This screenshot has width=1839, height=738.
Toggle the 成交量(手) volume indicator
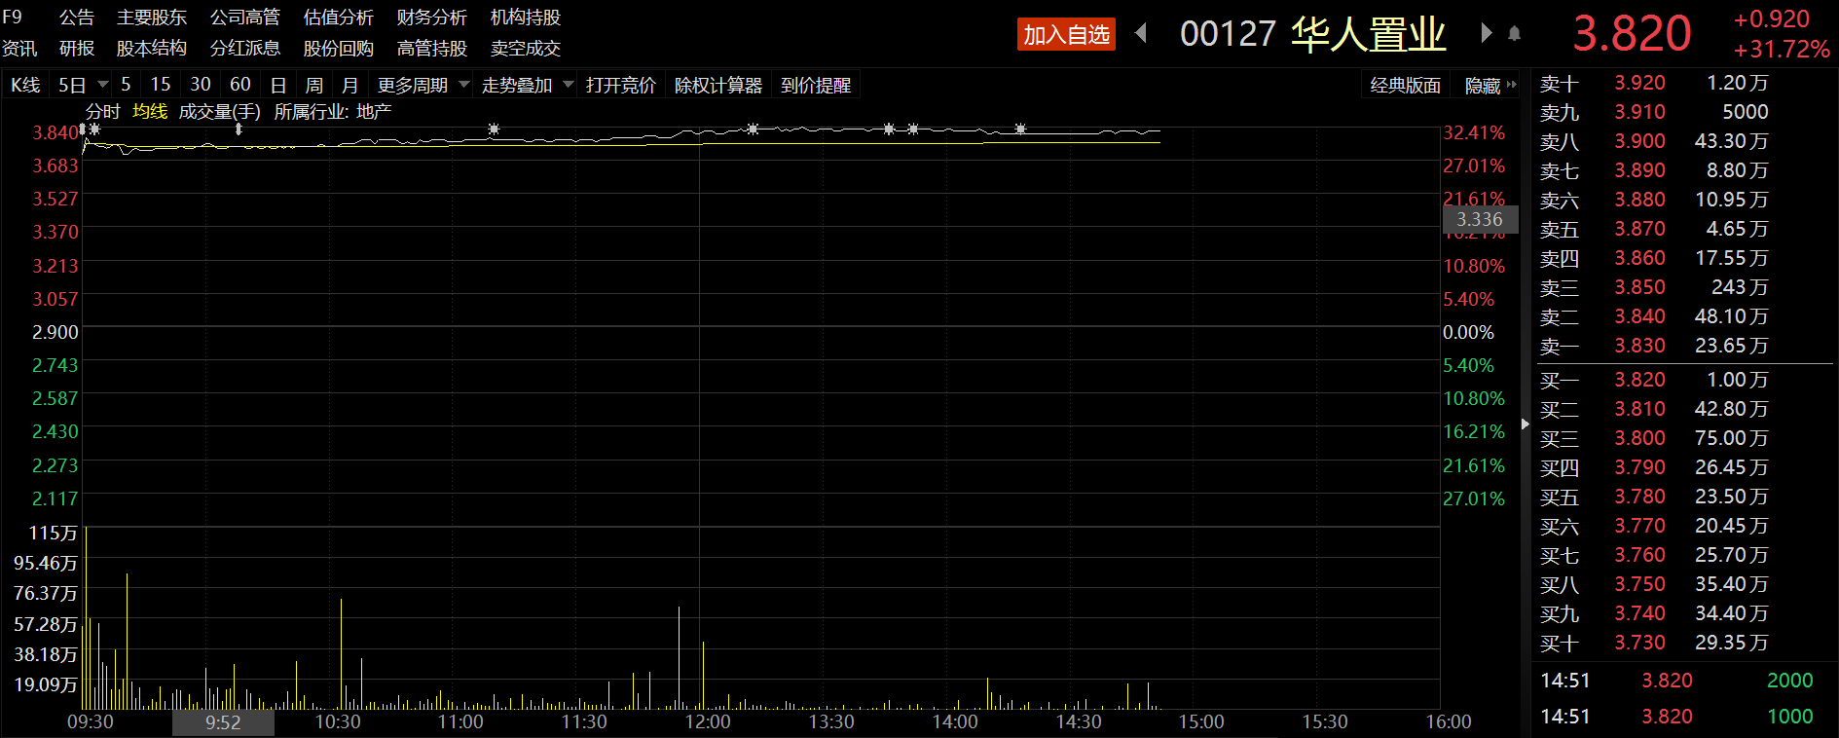(x=219, y=112)
